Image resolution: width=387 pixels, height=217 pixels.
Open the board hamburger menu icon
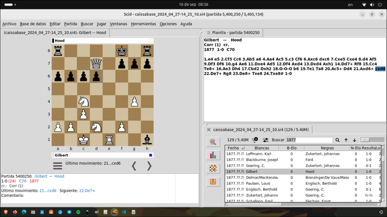pos(57,166)
